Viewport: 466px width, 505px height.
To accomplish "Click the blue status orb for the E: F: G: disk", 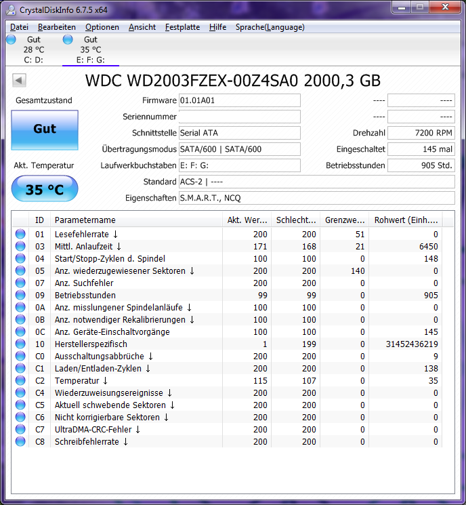I will pyautogui.click(x=68, y=39).
